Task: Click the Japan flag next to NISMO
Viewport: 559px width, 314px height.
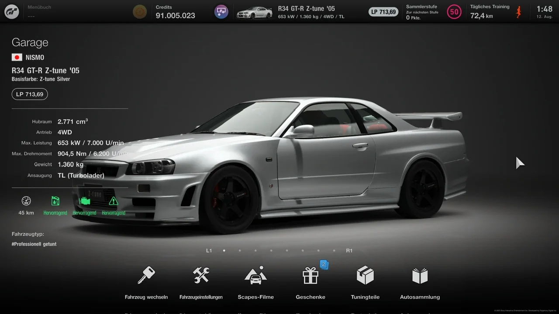Action: point(17,57)
